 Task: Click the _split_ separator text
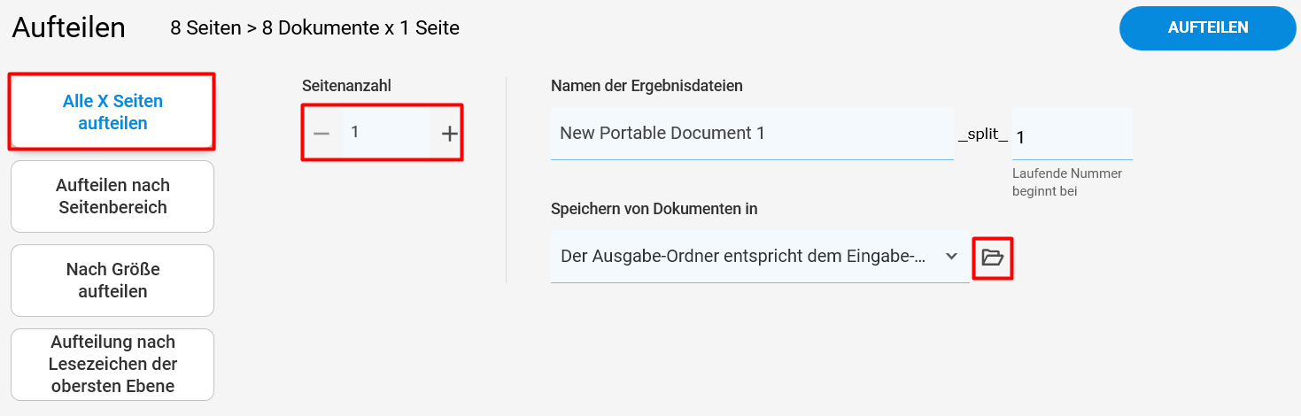click(983, 135)
